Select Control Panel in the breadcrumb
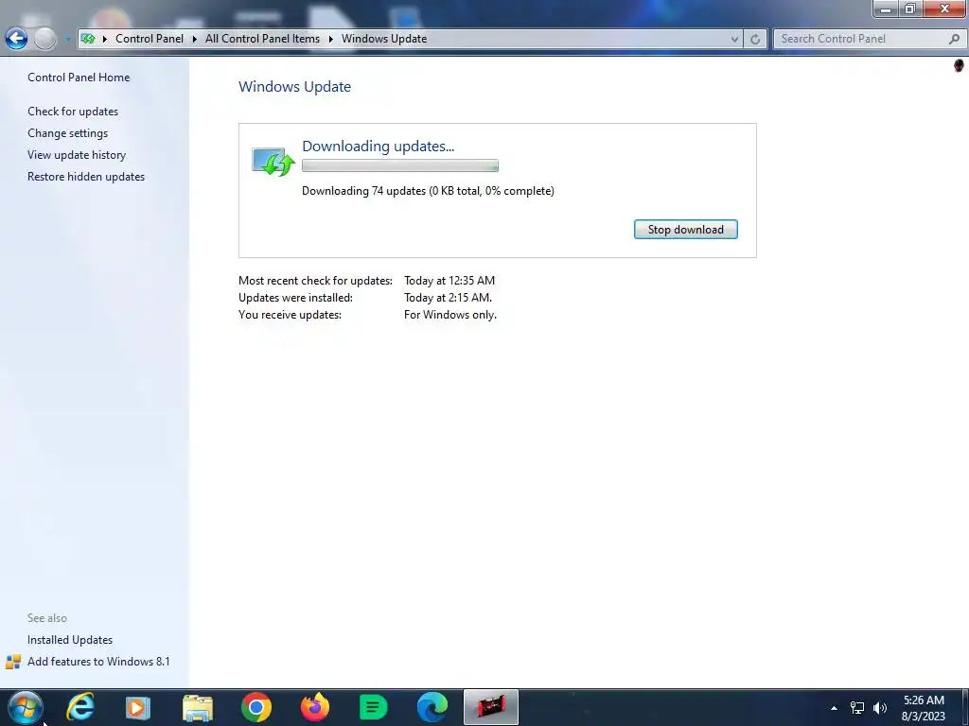 pos(149,39)
